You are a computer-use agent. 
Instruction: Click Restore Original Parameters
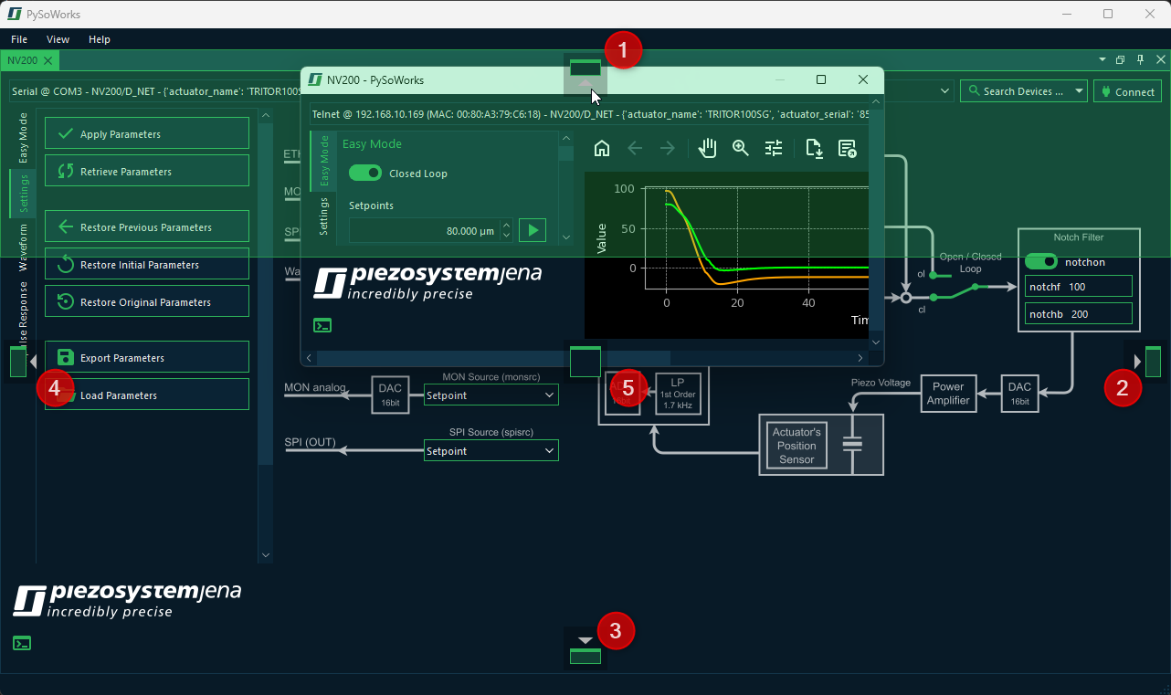pos(147,301)
